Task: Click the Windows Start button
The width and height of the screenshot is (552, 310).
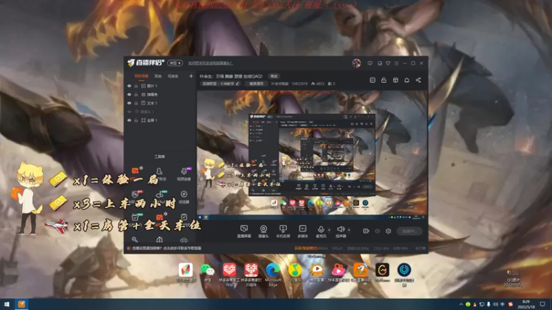Action: (7, 304)
